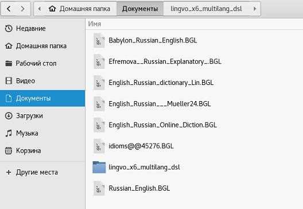The height and width of the screenshot is (209, 303).
Task: Sort by the Имя column header
Action: (95, 24)
